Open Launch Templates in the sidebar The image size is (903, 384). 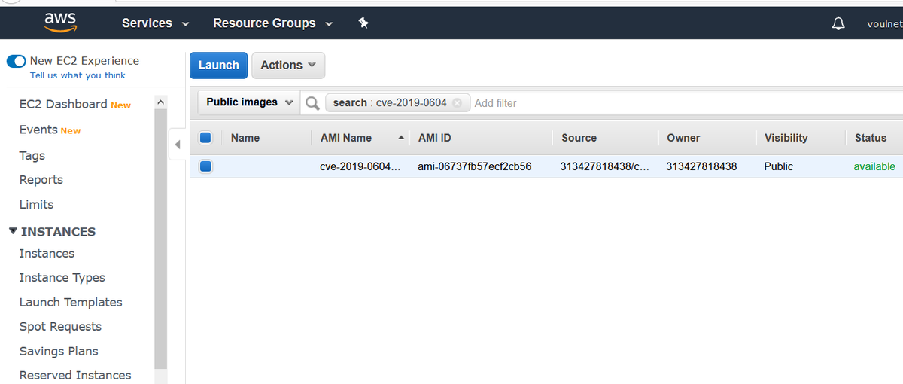(71, 303)
